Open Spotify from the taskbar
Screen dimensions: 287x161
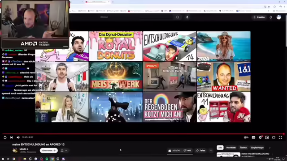(x=47, y=159)
